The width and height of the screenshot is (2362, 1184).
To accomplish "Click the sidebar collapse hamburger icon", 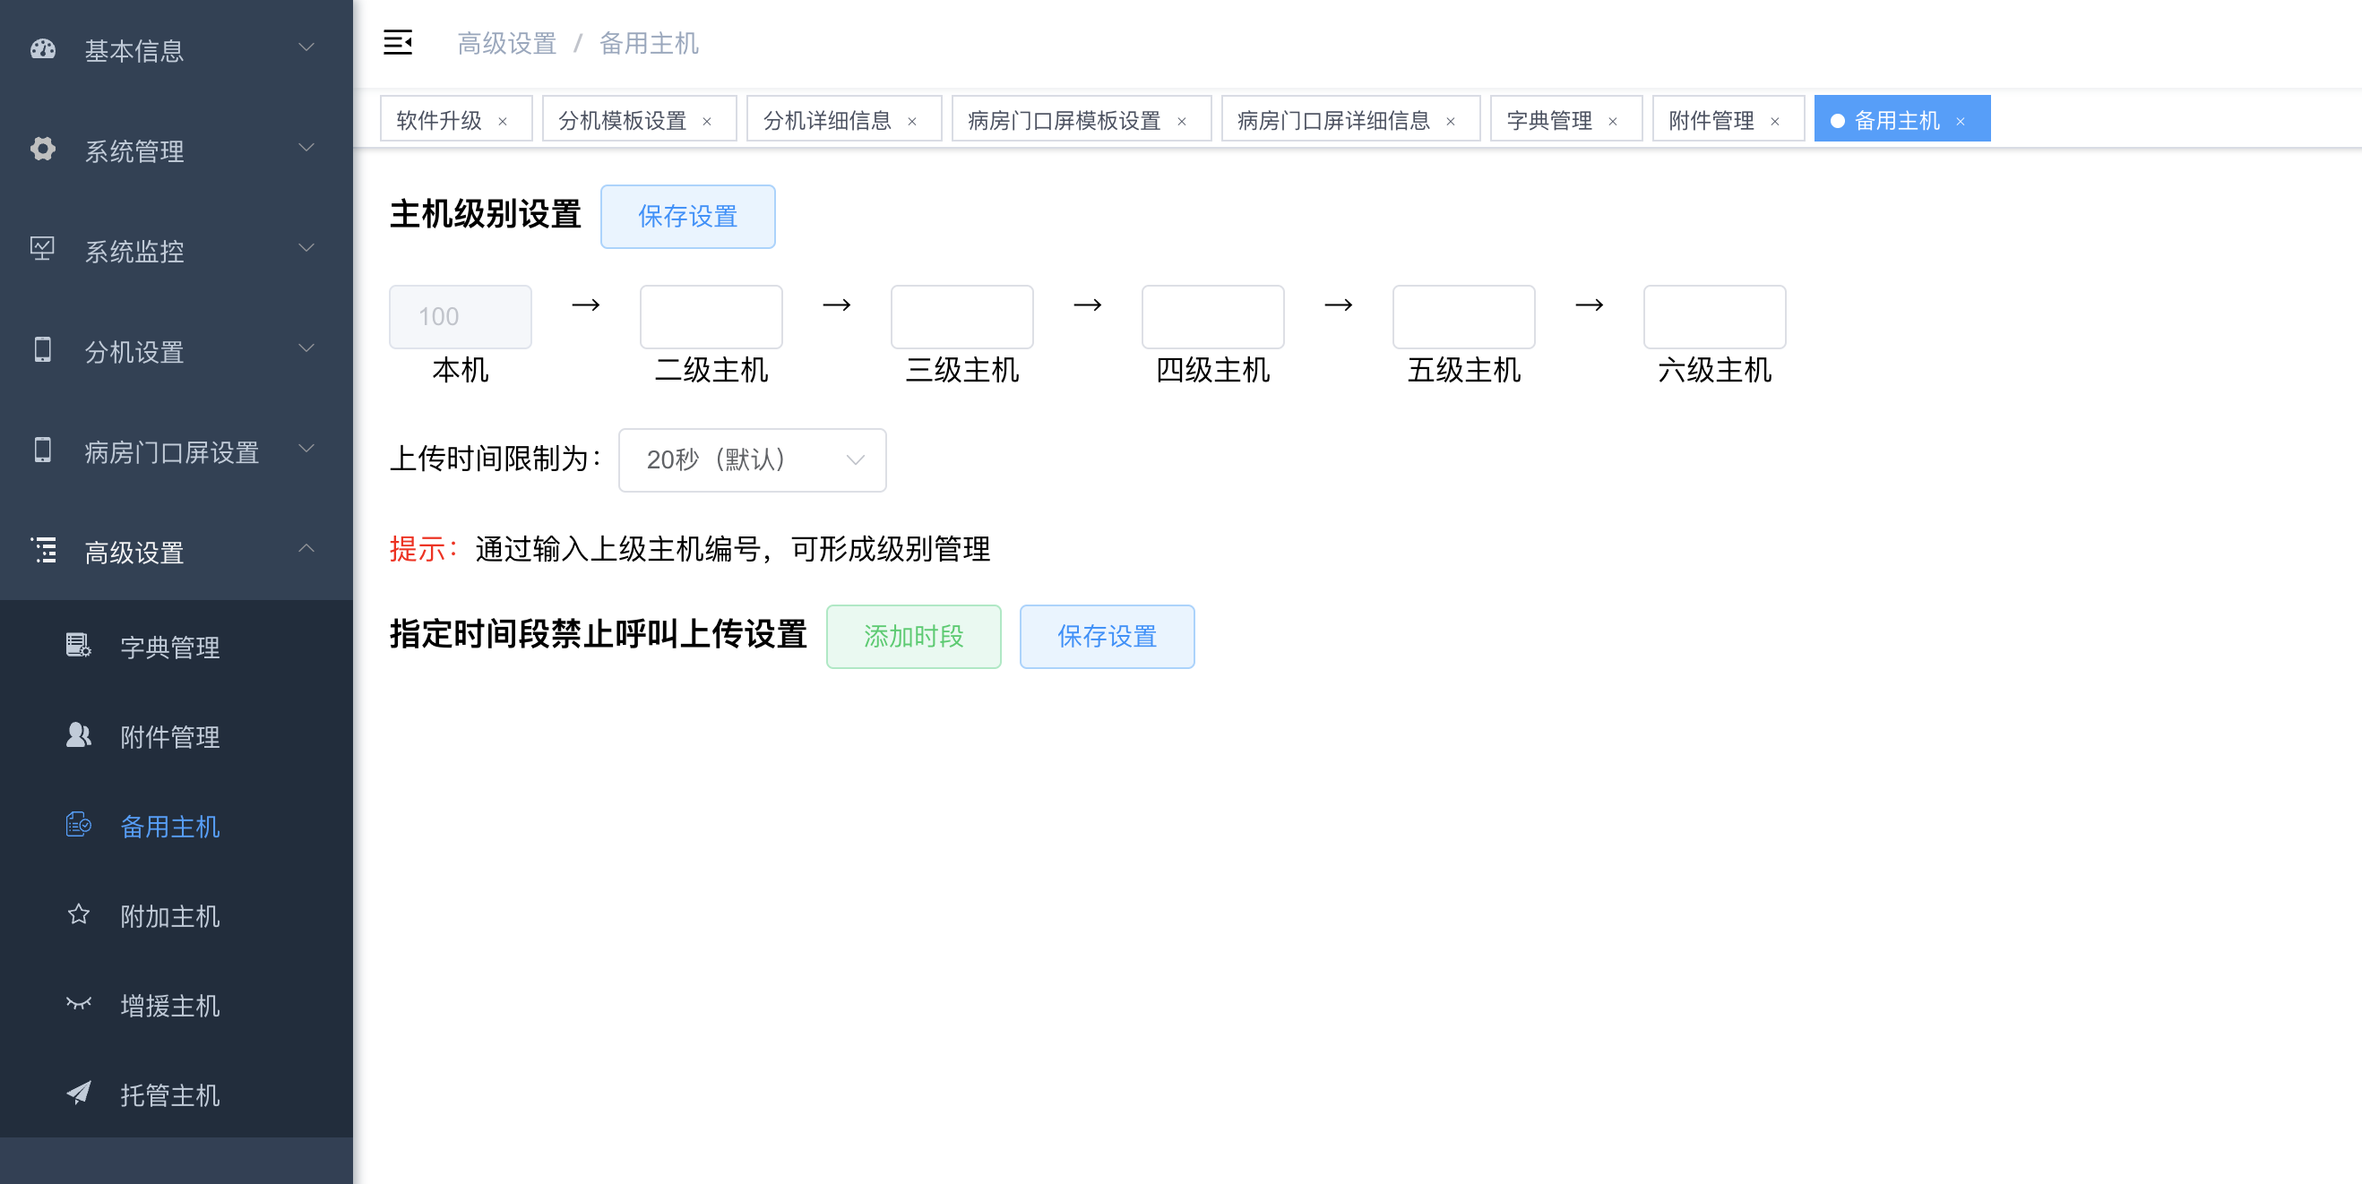I will tap(397, 42).
